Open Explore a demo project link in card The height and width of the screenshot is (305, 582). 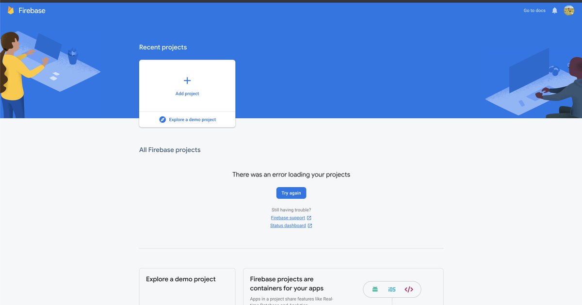193,119
